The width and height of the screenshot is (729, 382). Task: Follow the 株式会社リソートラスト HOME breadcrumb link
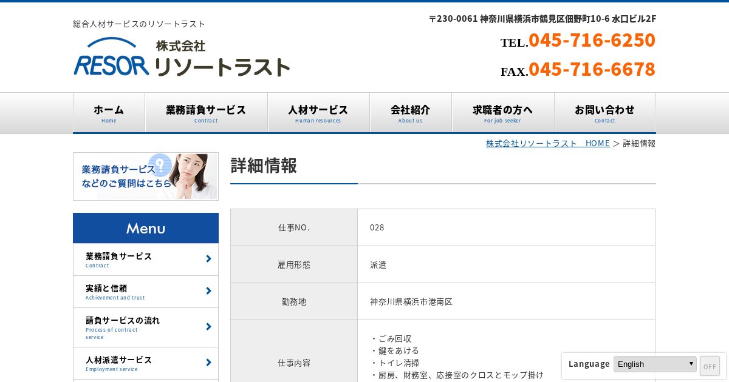[548, 143]
